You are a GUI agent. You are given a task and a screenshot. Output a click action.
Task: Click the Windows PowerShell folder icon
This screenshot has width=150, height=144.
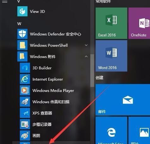[x=22, y=45]
